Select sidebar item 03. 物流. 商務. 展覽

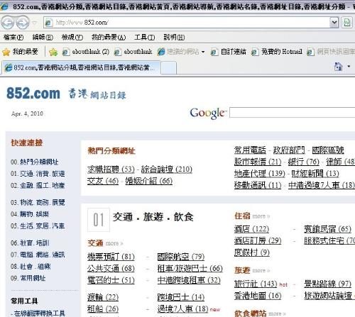[38, 202]
